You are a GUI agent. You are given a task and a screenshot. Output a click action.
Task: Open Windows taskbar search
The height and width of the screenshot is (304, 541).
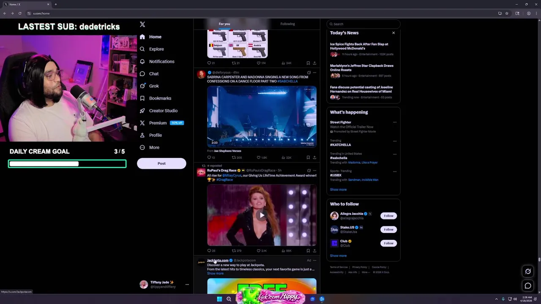point(229,299)
